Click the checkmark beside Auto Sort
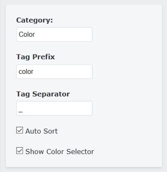The width and height of the screenshot is (167, 172). pyautogui.click(x=19, y=130)
